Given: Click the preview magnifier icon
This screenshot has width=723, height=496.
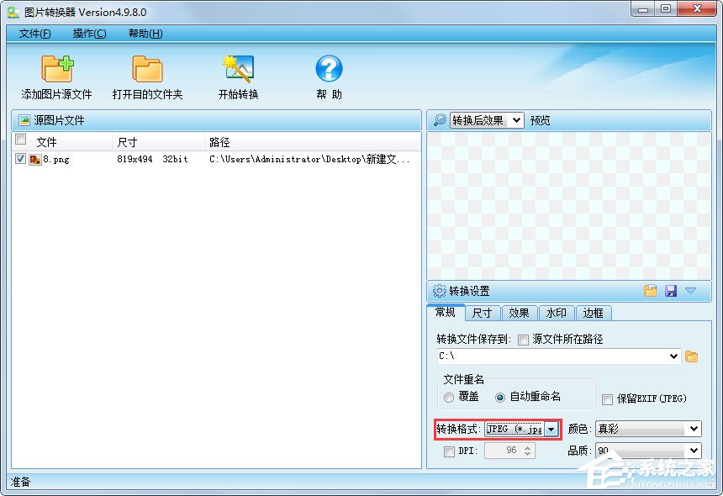Looking at the screenshot, I should point(439,119).
